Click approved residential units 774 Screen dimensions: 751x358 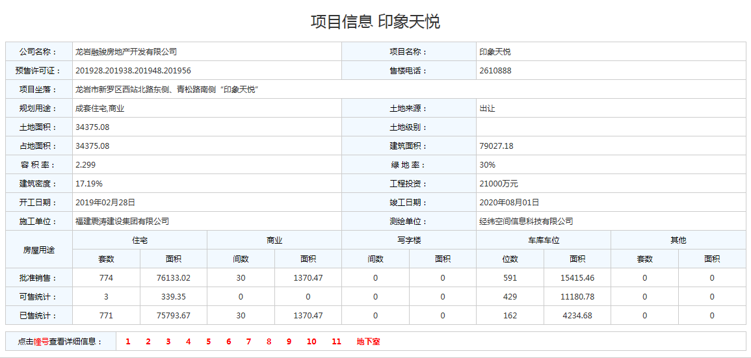106,278
